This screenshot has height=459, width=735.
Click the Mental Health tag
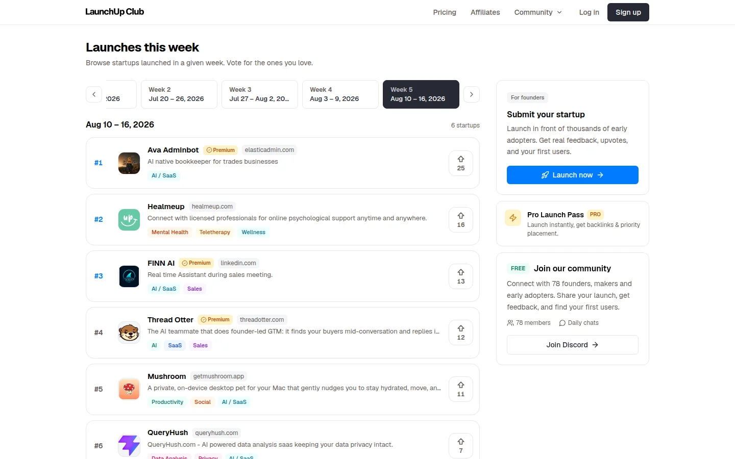[170, 232]
